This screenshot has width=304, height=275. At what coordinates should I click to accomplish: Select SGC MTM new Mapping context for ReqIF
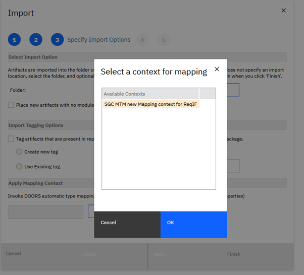pyautogui.click(x=150, y=104)
